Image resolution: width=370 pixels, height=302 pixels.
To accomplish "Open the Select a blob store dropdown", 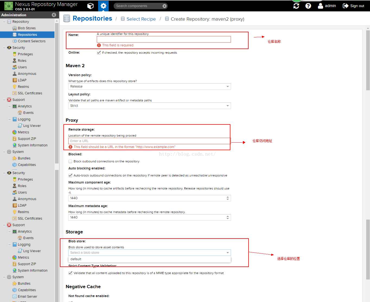I will pyautogui.click(x=150, y=253).
